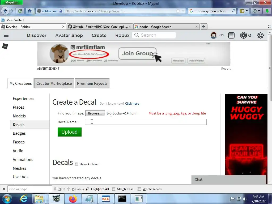Focus the Find in page field
Image resolution: width=272 pixels, height=204 pixels.
tap(30, 189)
